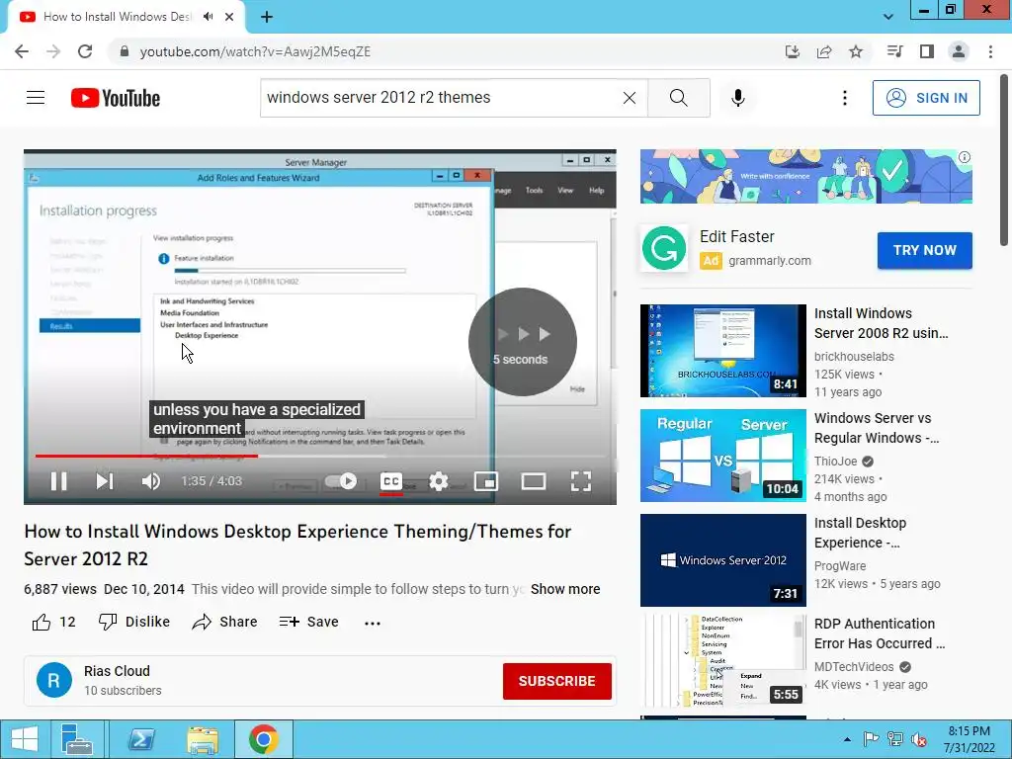
Task: Open the tray volume icon
Action: 918,739
